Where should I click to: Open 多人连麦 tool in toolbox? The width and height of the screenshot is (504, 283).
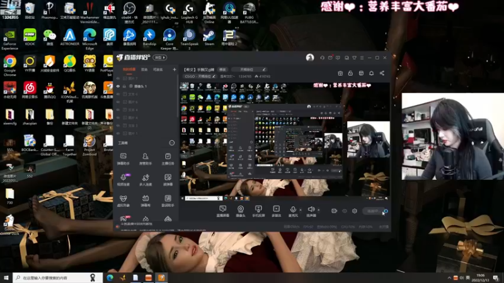pos(146,180)
